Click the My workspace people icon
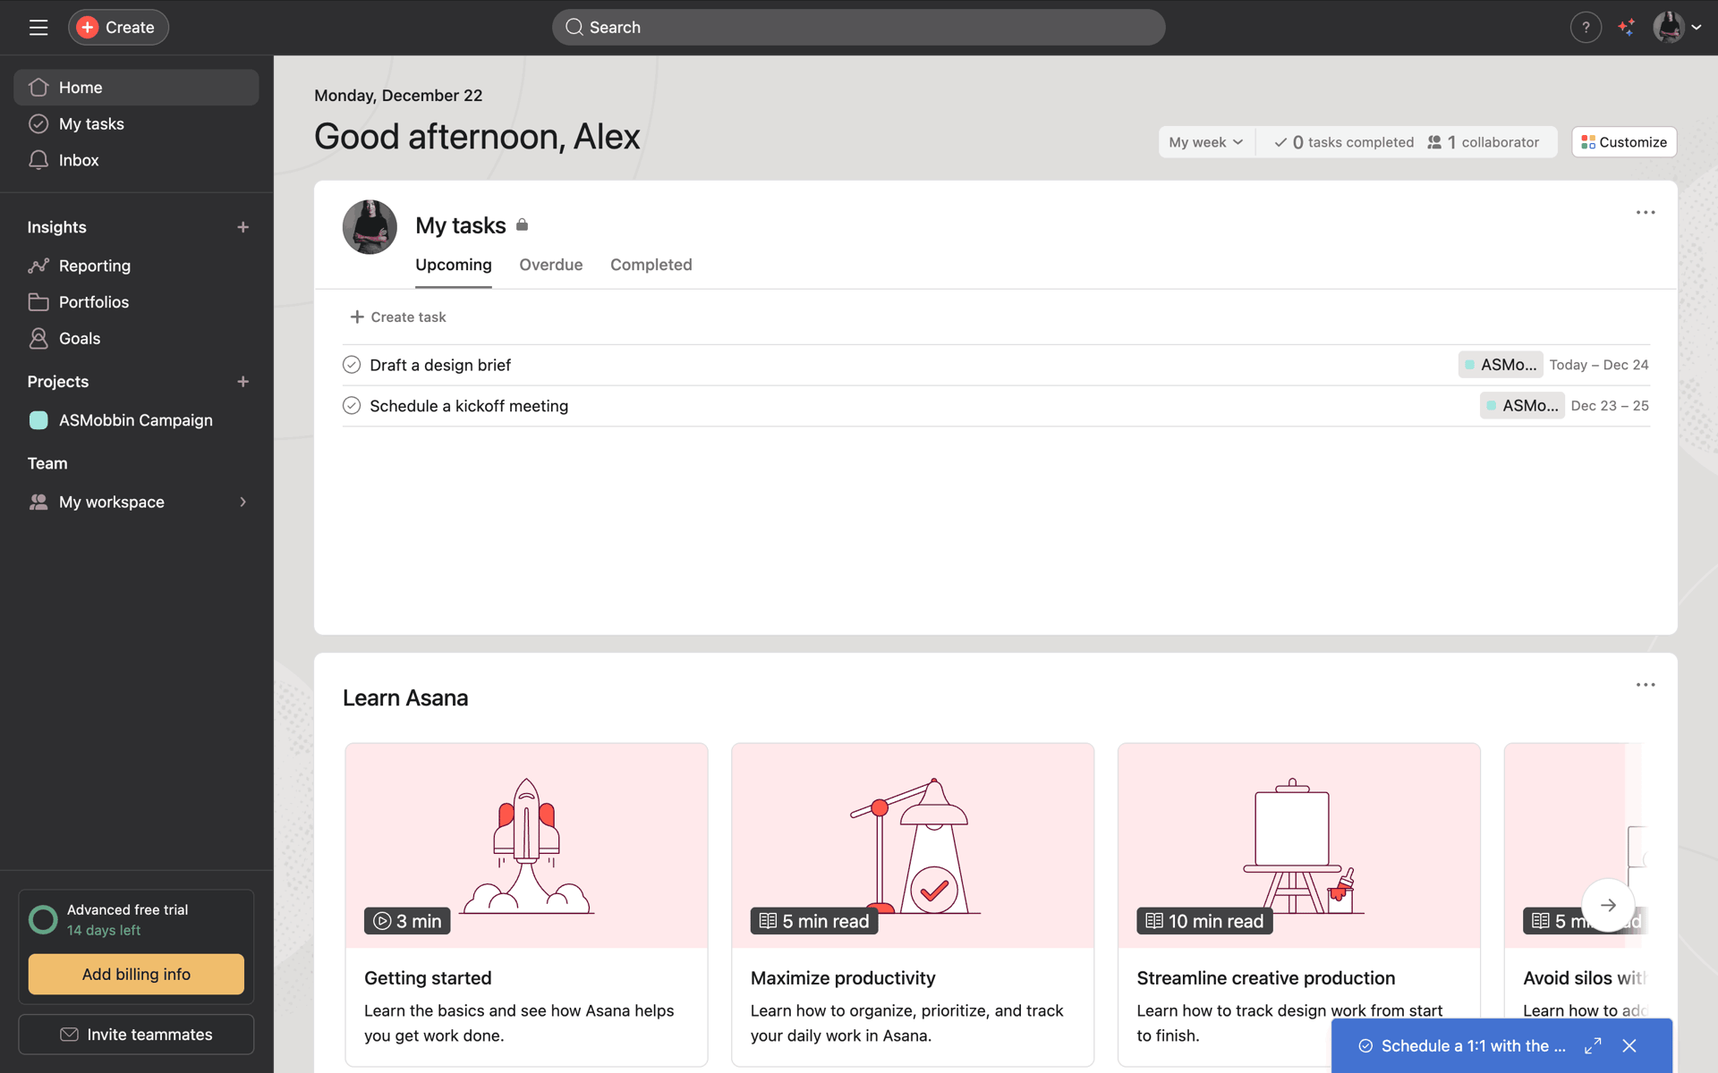The image size is (1718, 1073). point(38,503)
